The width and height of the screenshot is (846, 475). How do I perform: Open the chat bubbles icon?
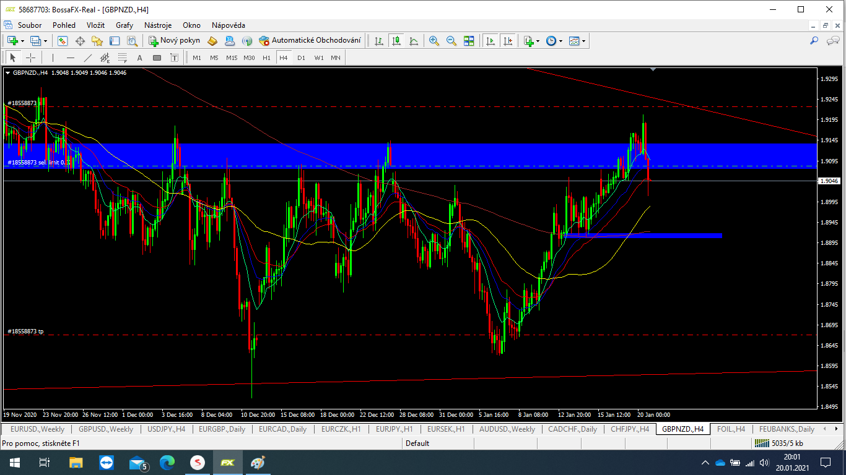point(833,41)
